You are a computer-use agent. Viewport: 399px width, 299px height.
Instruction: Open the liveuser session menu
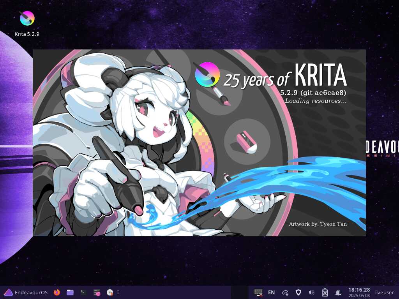click(384, 292)
